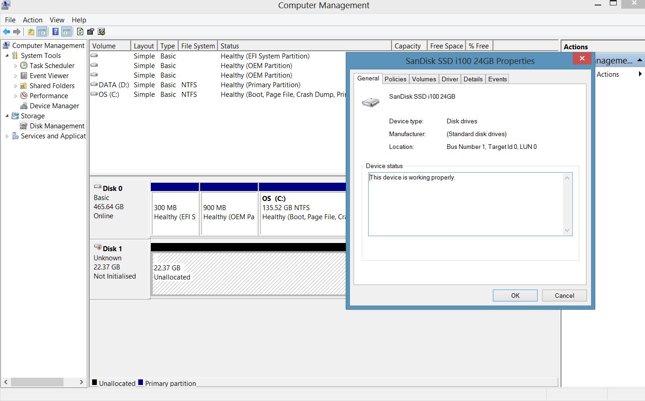Click the Disk Management icon in tree

tap(24, 126)
